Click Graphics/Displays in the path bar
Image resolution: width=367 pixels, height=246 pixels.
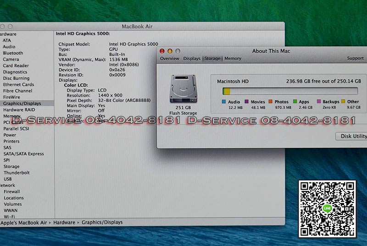pyautogui.click(x=102, y=222)
